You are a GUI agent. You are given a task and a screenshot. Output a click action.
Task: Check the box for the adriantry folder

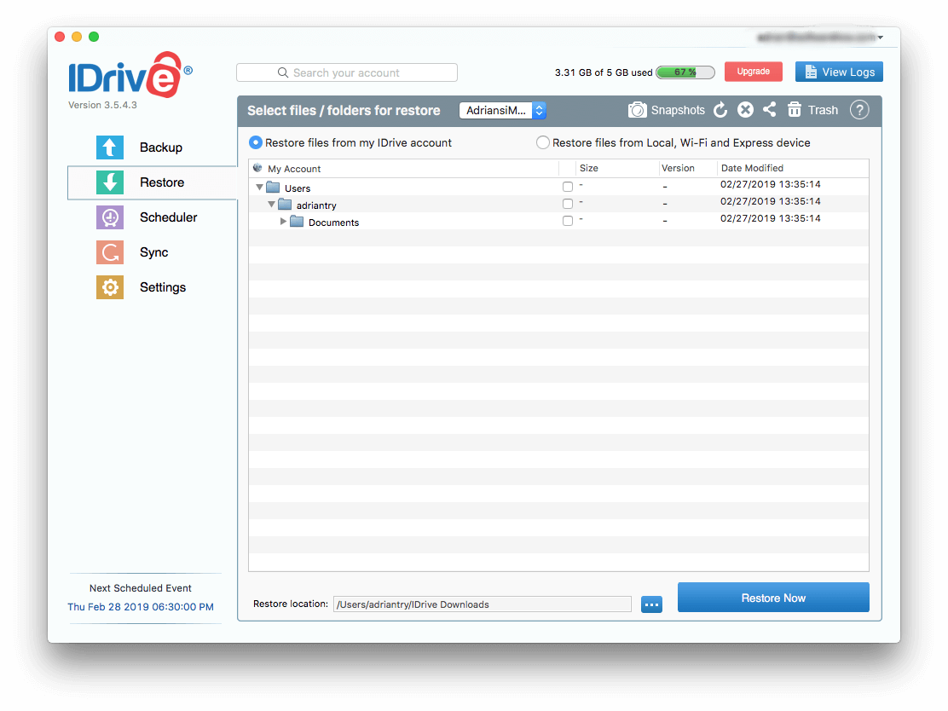click(x=568, y=204)
